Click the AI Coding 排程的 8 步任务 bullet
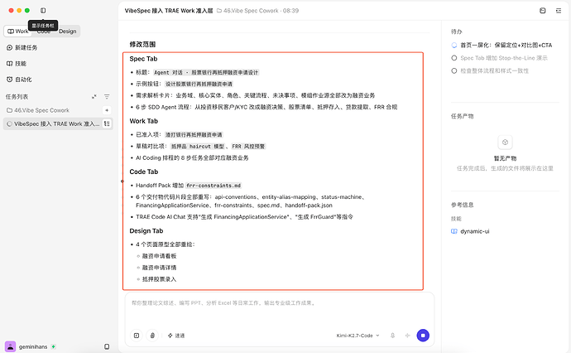The height and width of the screenshot is (353, 571). point(192,158)
